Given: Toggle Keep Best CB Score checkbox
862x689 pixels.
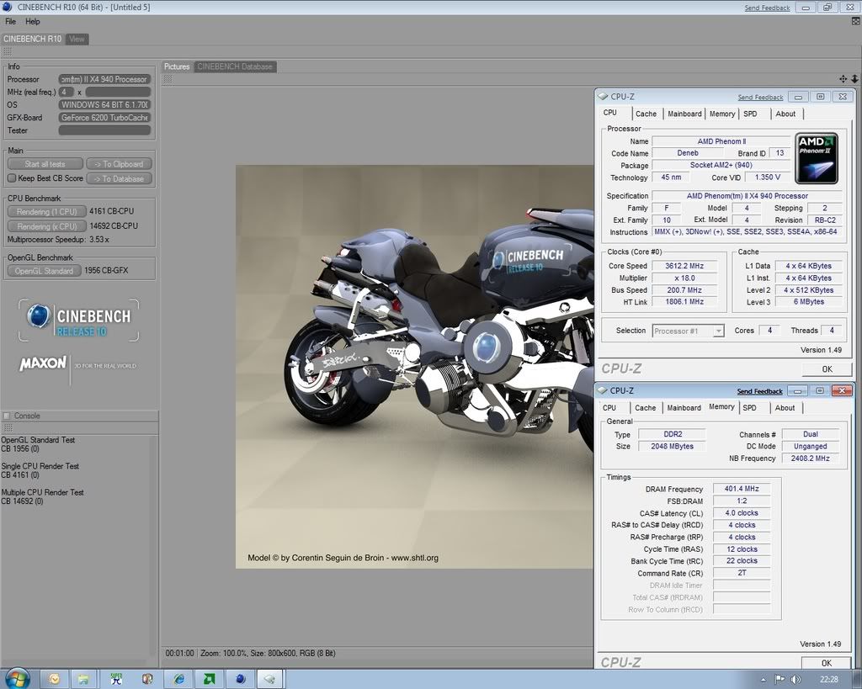Looking at the screenshot, I should (12, 178).
